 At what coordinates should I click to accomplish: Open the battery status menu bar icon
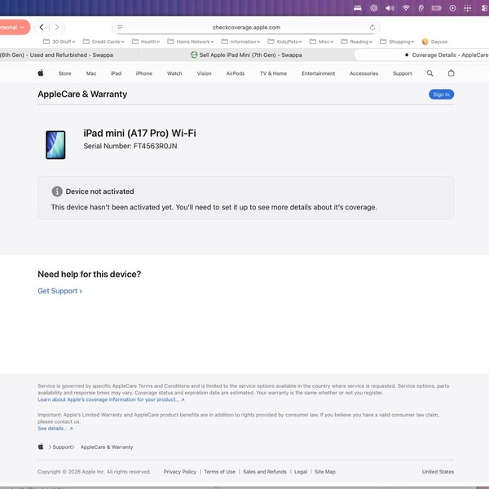pyautogui.click(x=437, y=8)
